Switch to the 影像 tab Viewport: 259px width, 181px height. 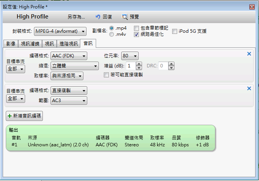tap(11, 44)
